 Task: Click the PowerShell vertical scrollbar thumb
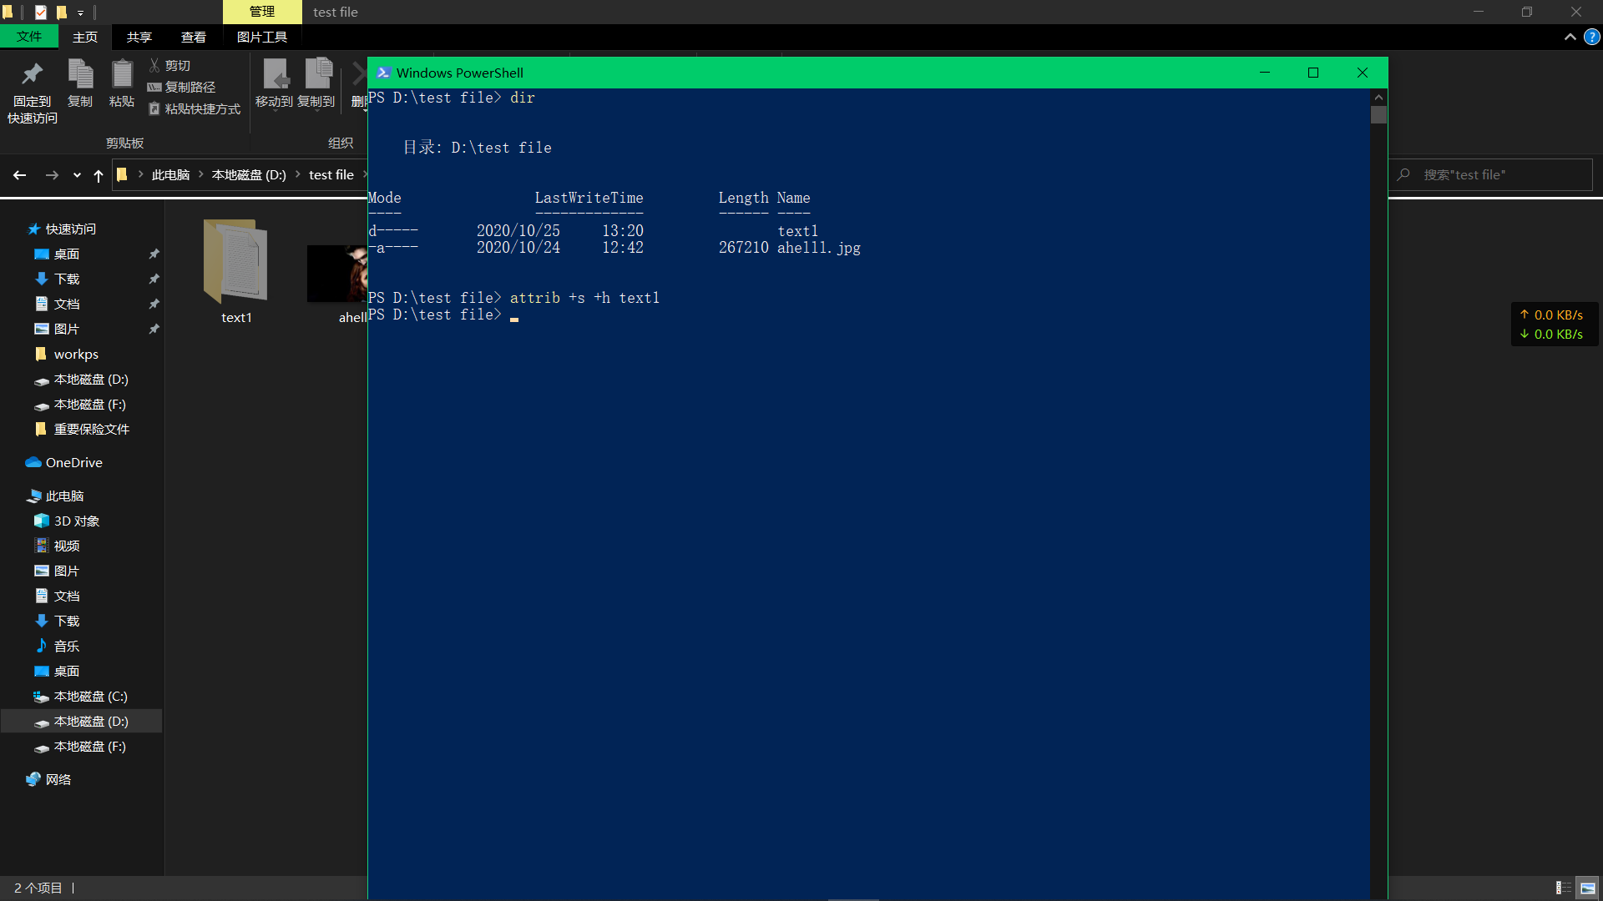click(1378, 115)
